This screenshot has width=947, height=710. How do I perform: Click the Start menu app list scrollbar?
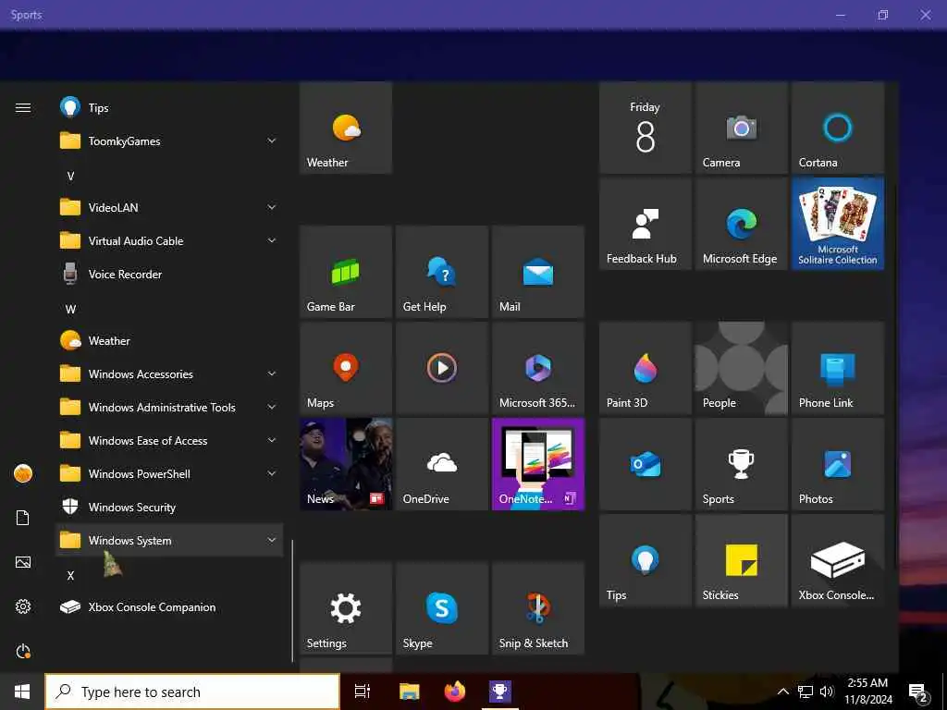[x=292, y=601]
